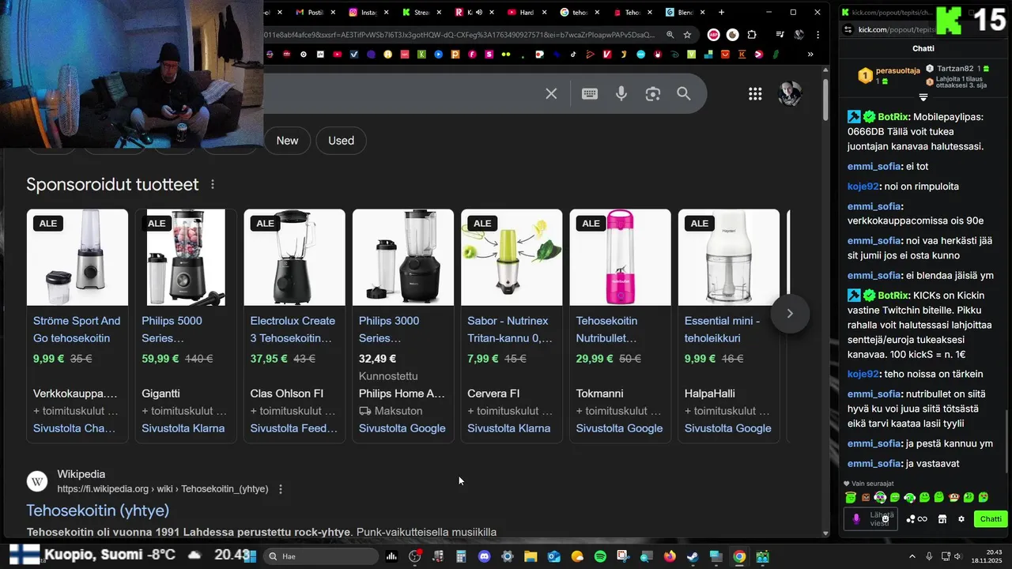Open the Essential mini teholeikkuri link
This screenshot has height=569, width=1012.
point(722,330)
